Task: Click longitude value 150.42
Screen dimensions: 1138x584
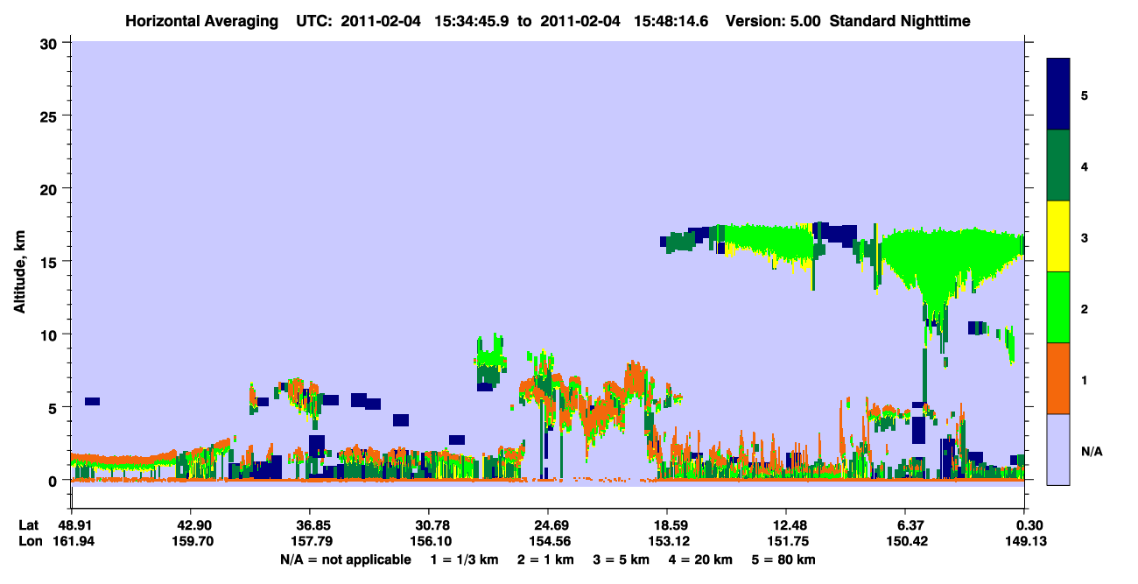Action: [906, 541]
